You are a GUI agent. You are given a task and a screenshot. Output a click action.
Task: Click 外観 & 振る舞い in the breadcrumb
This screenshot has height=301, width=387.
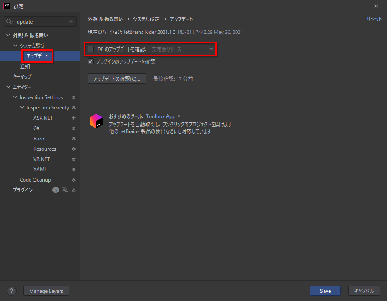[x=105, y=19]
